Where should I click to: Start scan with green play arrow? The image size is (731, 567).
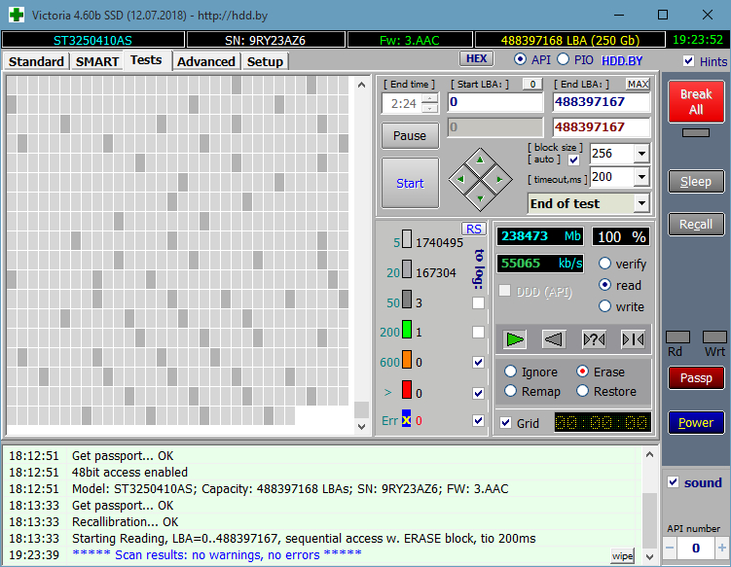(515, 339)
